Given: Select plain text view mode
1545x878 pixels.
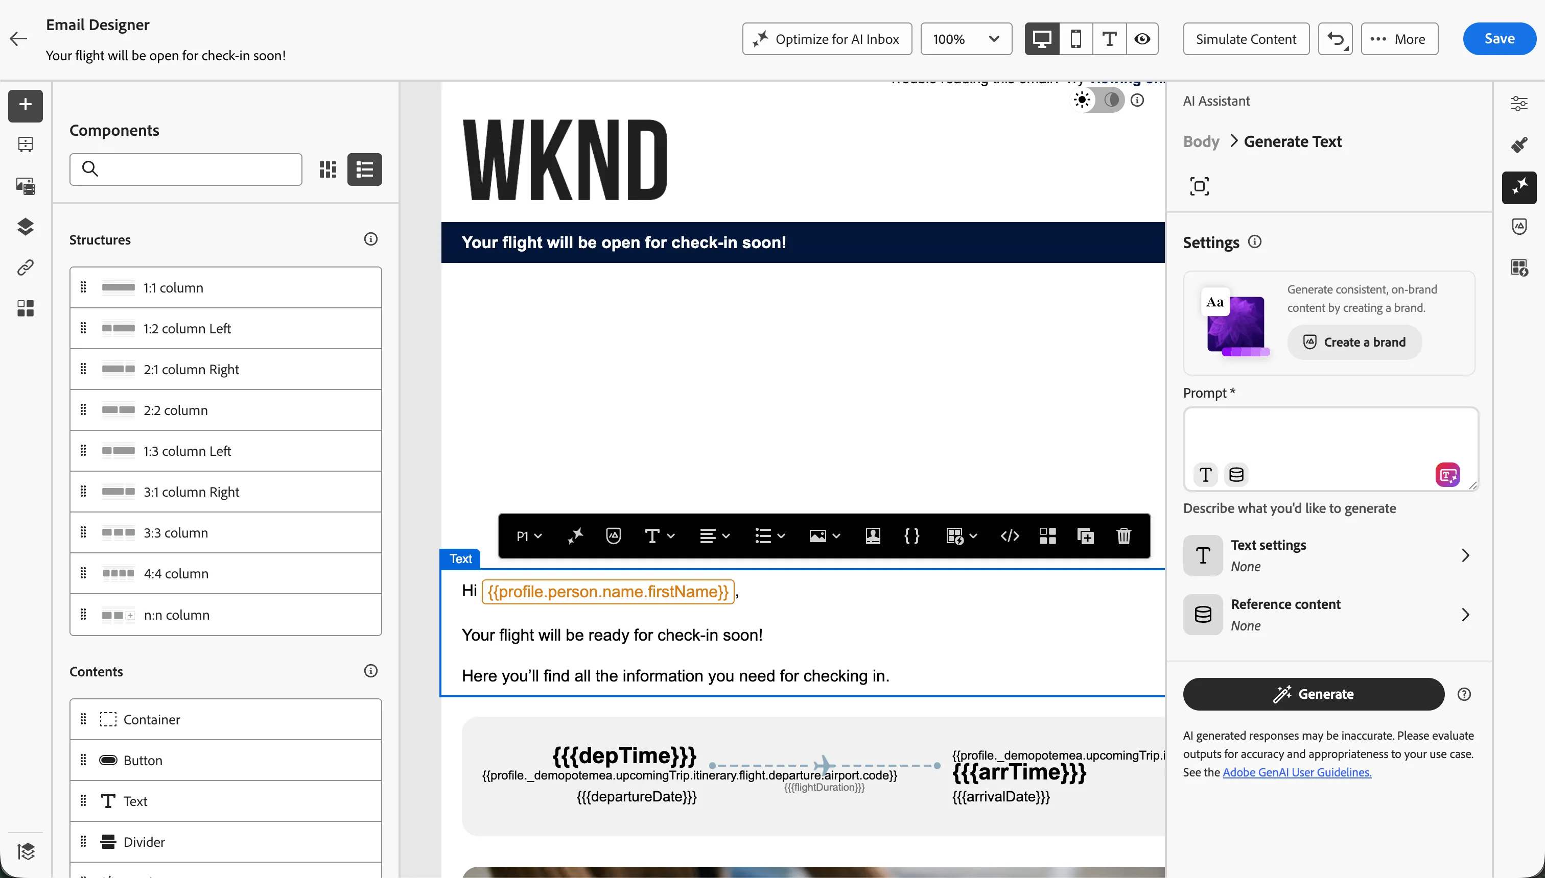Looking at the screenshot, I should click(1109, 39).
